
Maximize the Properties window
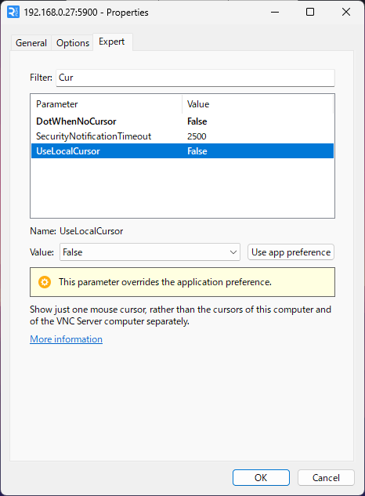point(310,13)
